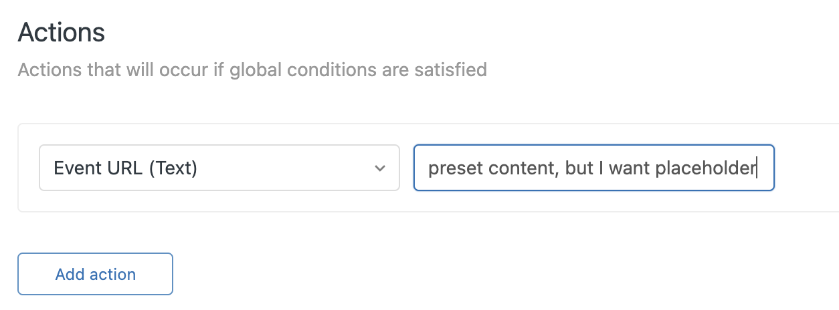Click blank space between chevron and dropdown label

coord(288,168)
